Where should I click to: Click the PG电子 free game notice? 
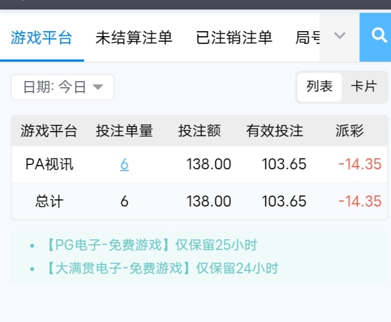pos(150,245)
